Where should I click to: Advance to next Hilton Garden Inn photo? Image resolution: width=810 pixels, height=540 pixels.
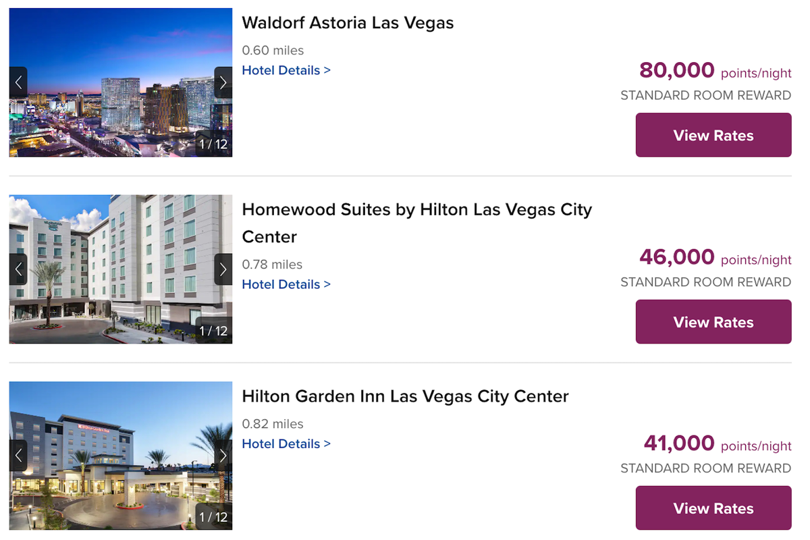pyautogui.click(x=223, y=456)
